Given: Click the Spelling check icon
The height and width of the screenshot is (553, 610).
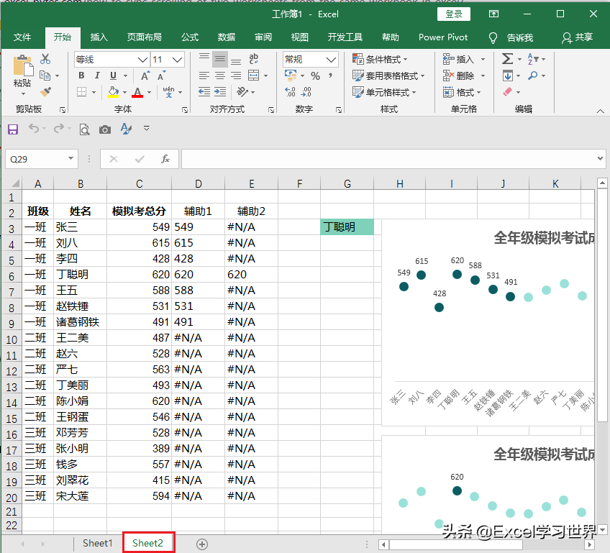Looking at the screenshot, I should click(x=126, y=128).
